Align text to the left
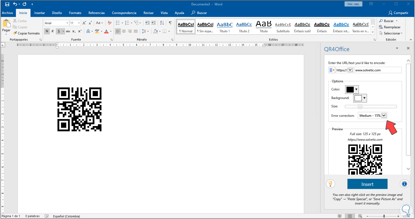This screenshot has width=415, height=219. pos(118,31)
